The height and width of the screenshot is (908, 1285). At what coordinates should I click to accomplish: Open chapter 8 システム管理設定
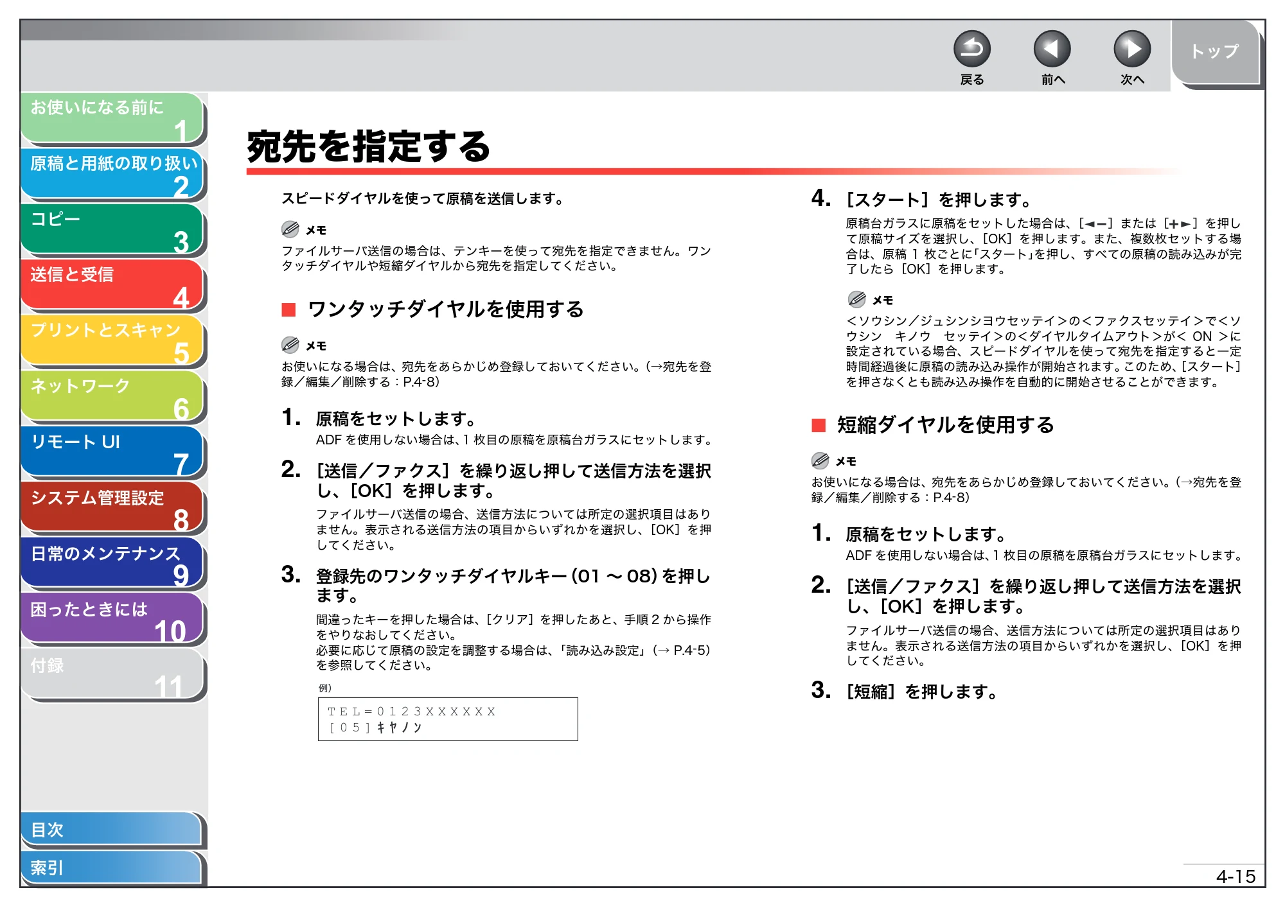112,508
